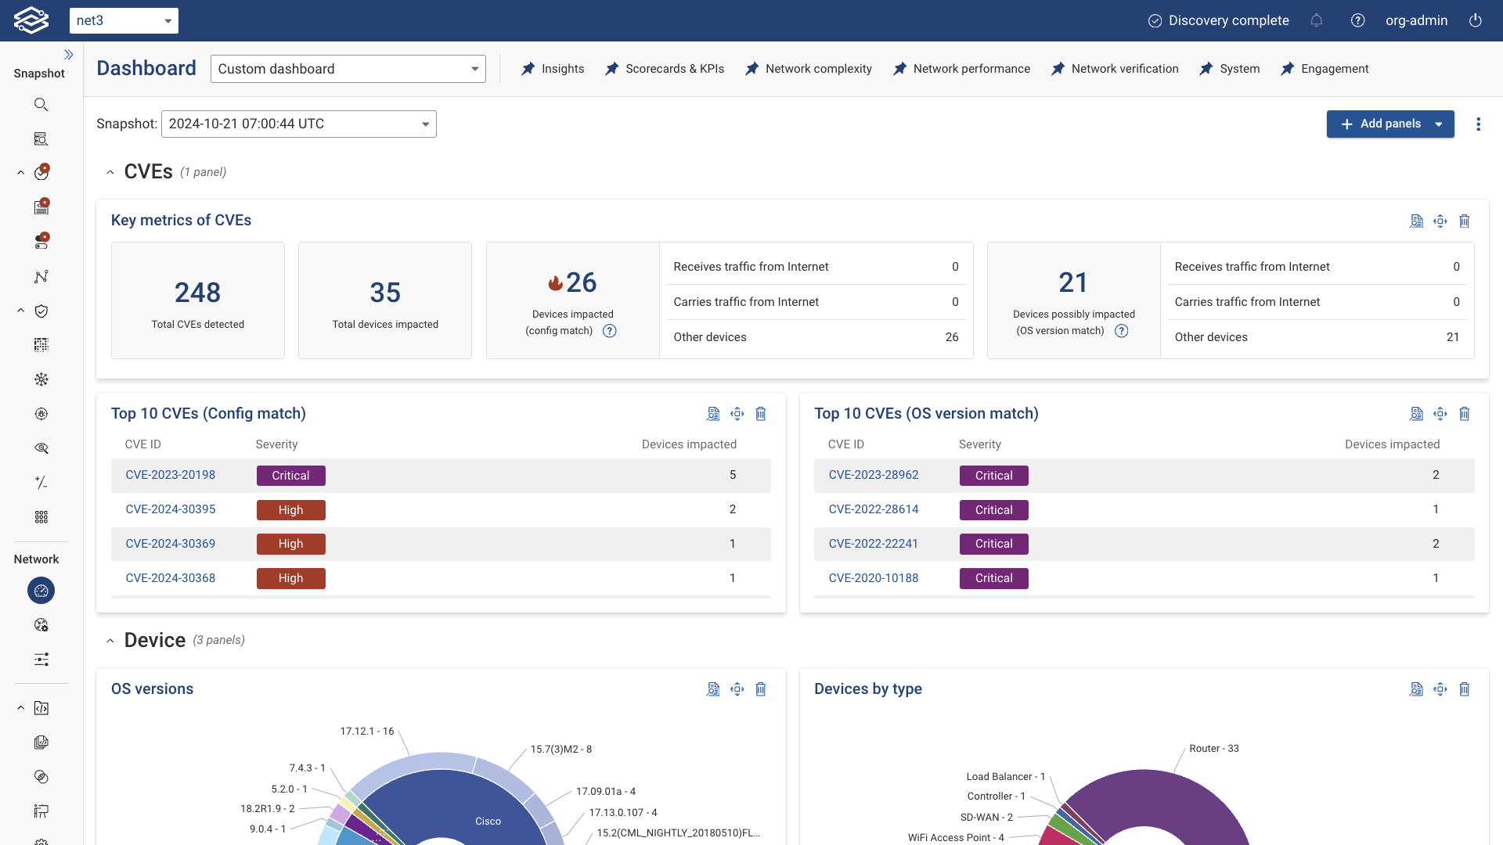
Task: Expand the left sidebar with double chevron
Action: pyautogui.click(x=68, y=55)
